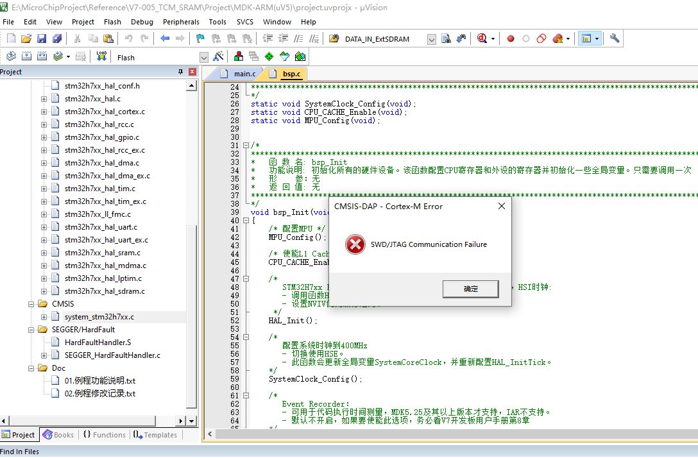
Task: Select HardFaultHandler.S file
Action: click(98, 343)
